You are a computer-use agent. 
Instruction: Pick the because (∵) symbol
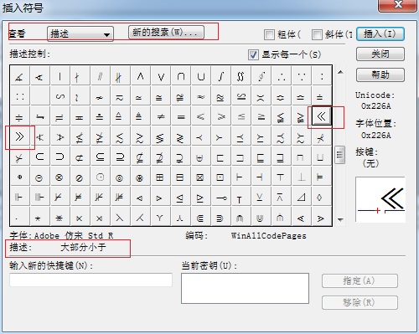[301, 76]
